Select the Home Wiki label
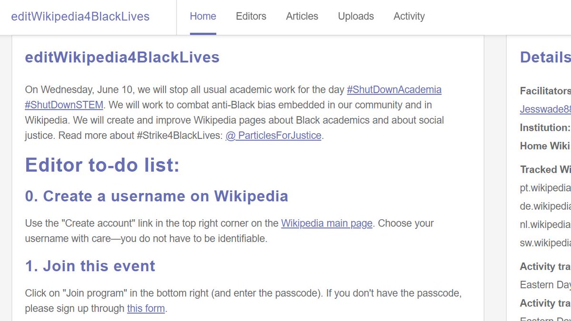The width and height of the screenshot is (571, 321). [545, 146]
